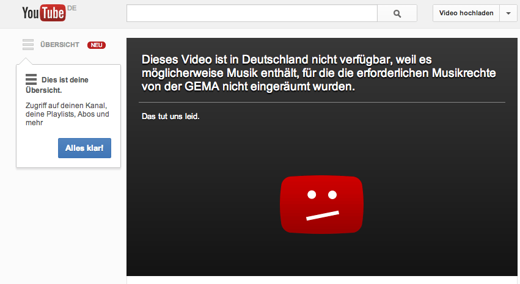The image size is (520, 284).
Task: Click the divider line under the error headline
Action: 322,103
